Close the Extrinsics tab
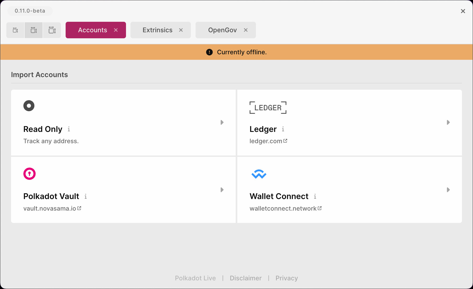Screen dimensions: 473x289 (x=181, y=30)
